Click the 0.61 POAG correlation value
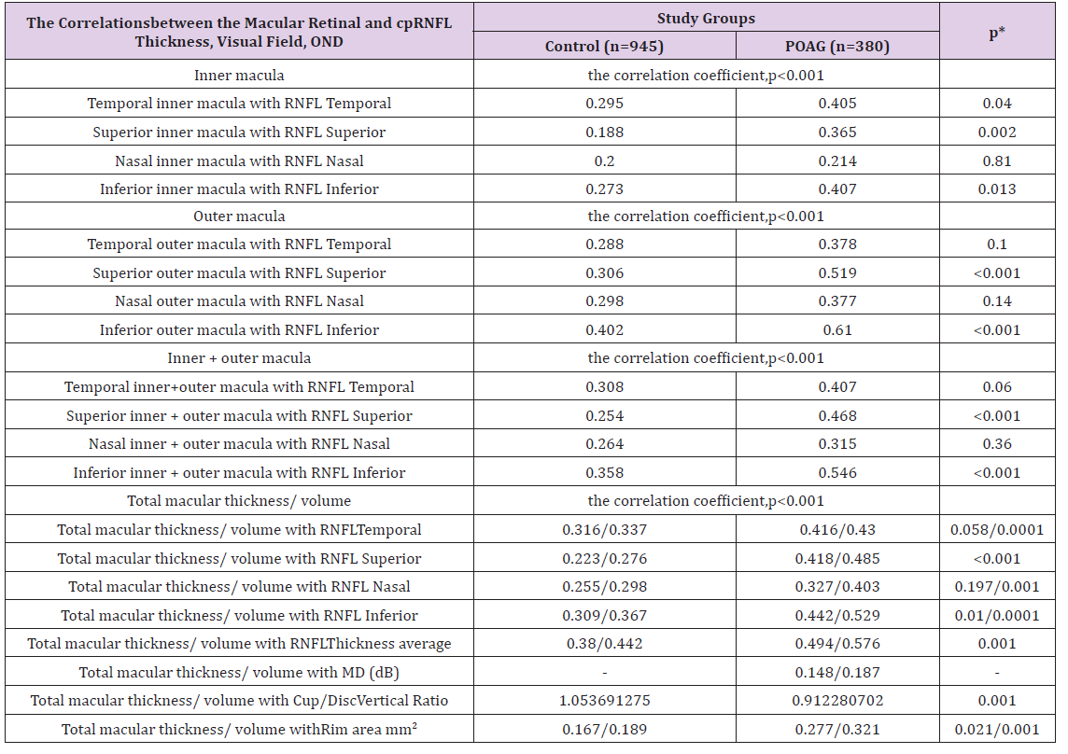The height and width of the screenshot is (754, 1068). click(837, 329)
